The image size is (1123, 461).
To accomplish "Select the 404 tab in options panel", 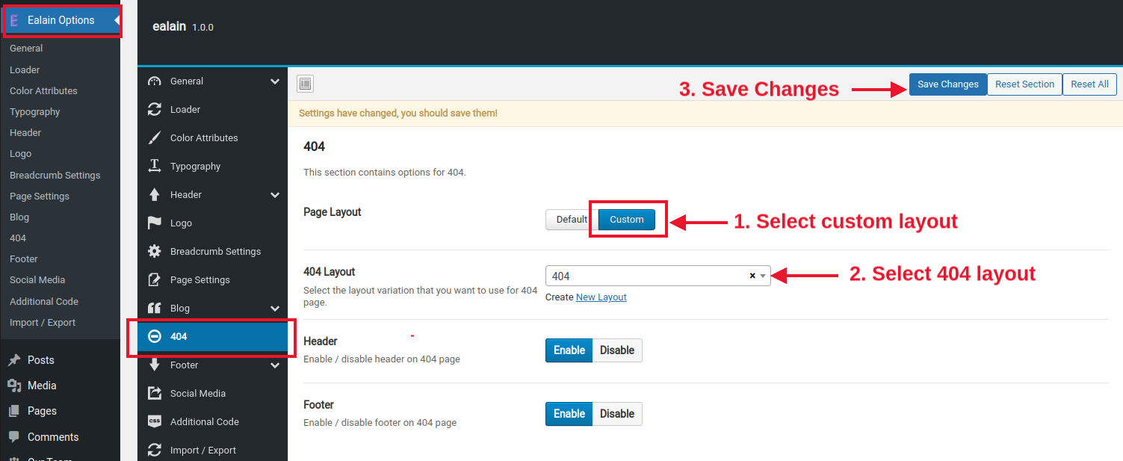I will click(213, 337).
